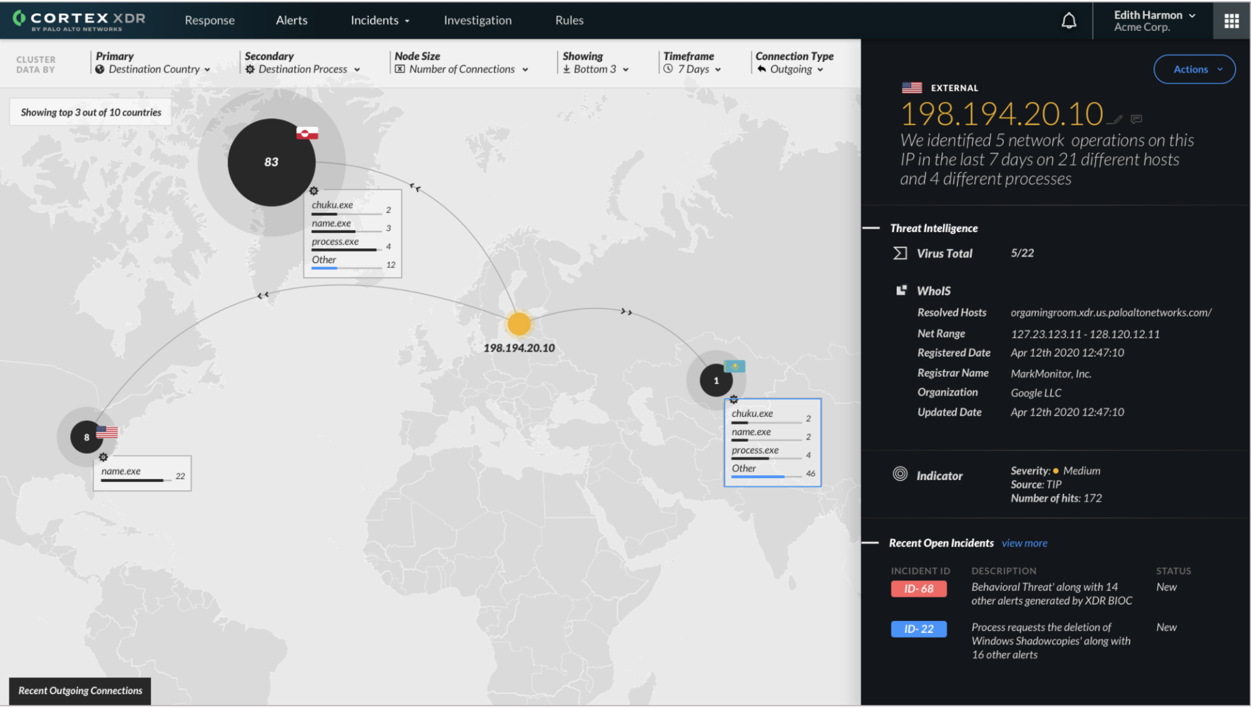Click the comment icon beside IP address
The width and height of the screenshot is (1251, 708).
(x=1136, y=119)
